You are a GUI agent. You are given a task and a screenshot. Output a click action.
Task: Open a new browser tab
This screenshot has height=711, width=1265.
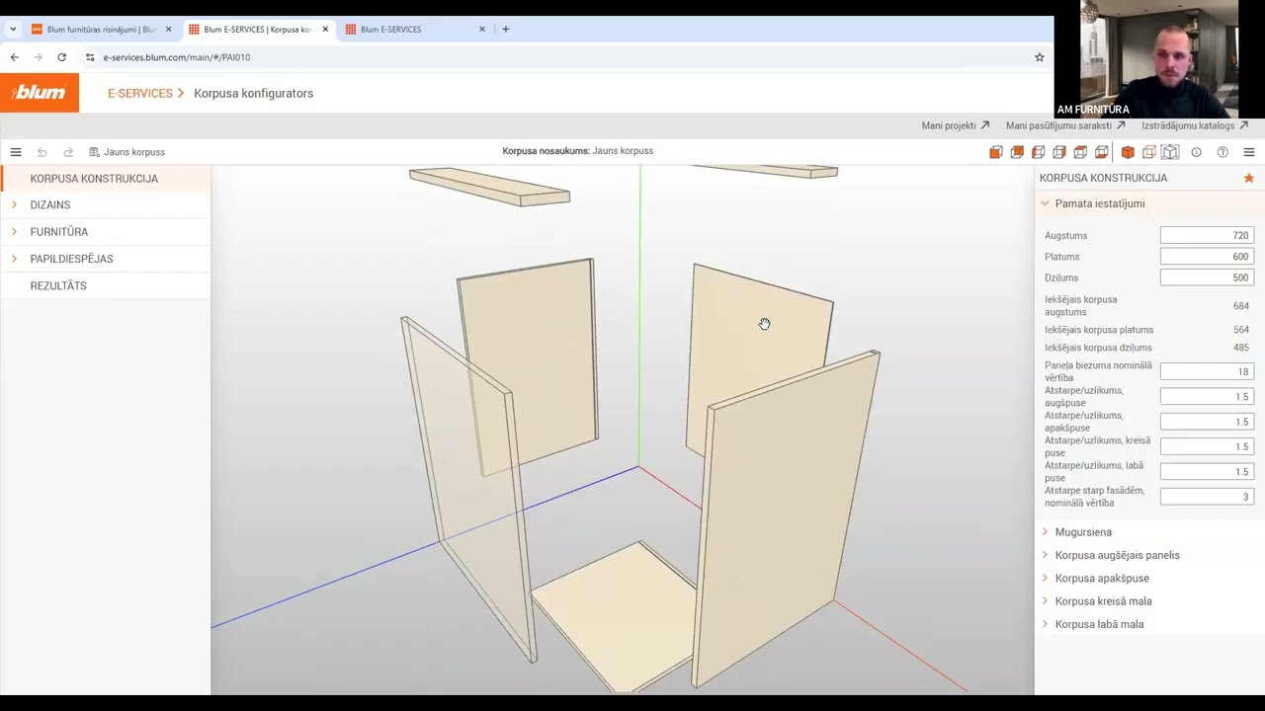(x=505, y=30)
